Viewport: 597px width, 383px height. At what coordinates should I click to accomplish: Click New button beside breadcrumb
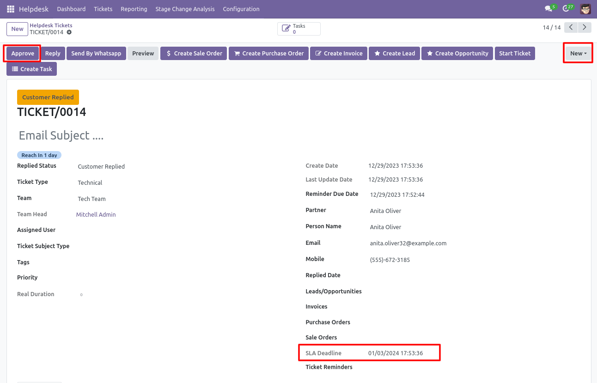click(17, 29)
